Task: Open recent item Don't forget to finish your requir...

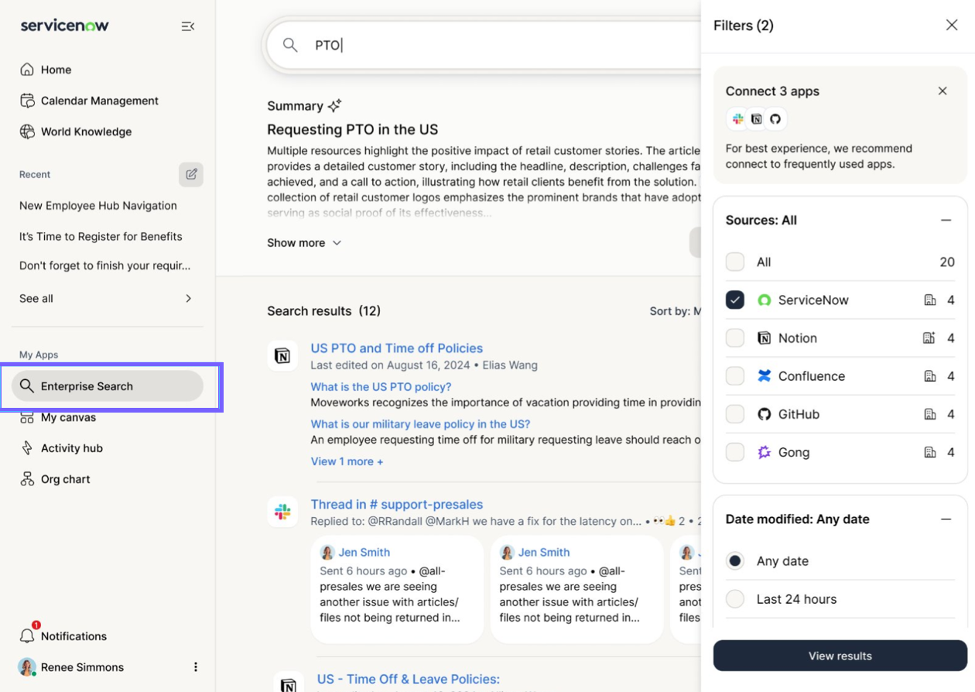Action: point(104,265)
